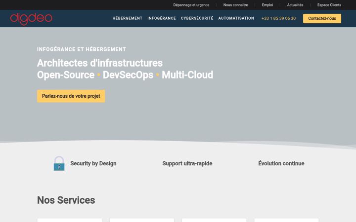Open the Dépannage et urgence link
This screenshot has width=356, height=222.
coord(191,5)
